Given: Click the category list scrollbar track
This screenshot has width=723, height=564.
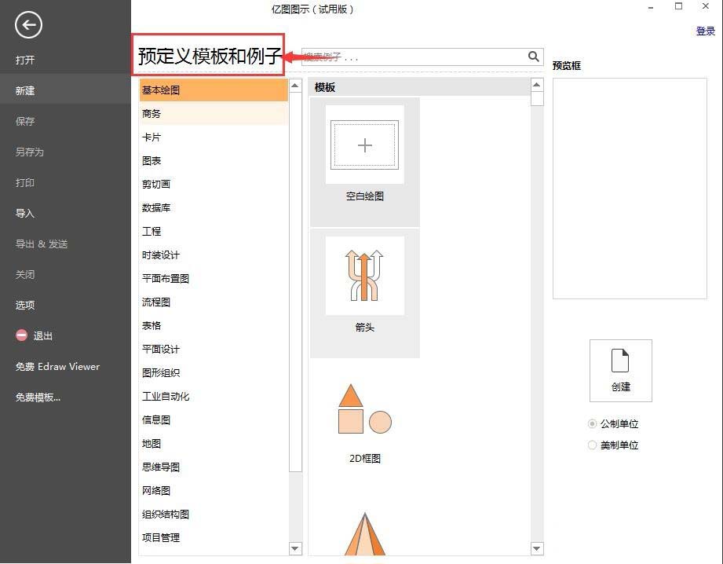Looking at the screenshot, I should [295, 507].
